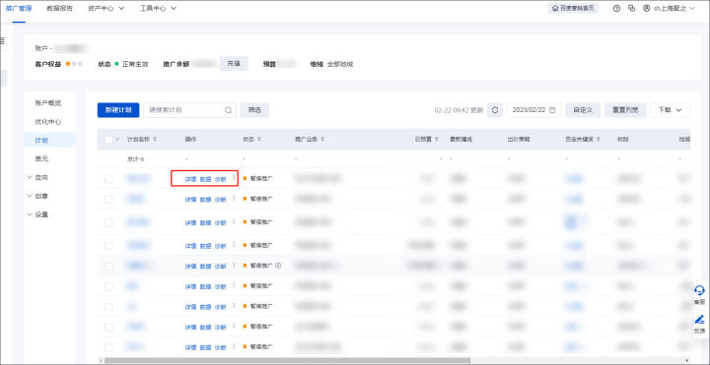Screen dimensions: 710x365
Task: Open 详情 link in first plan row
Action: [190, 179]
